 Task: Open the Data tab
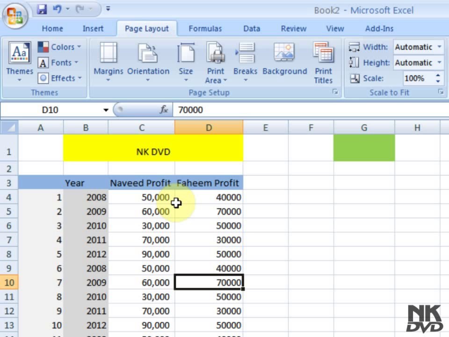pyautogui.click(x=252, y=29)
